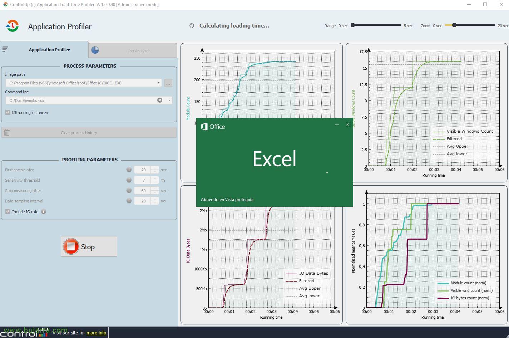The height and width of the screenshot is (338, 509).
Task: Click the Zoom slider handle
Action: 454,25
